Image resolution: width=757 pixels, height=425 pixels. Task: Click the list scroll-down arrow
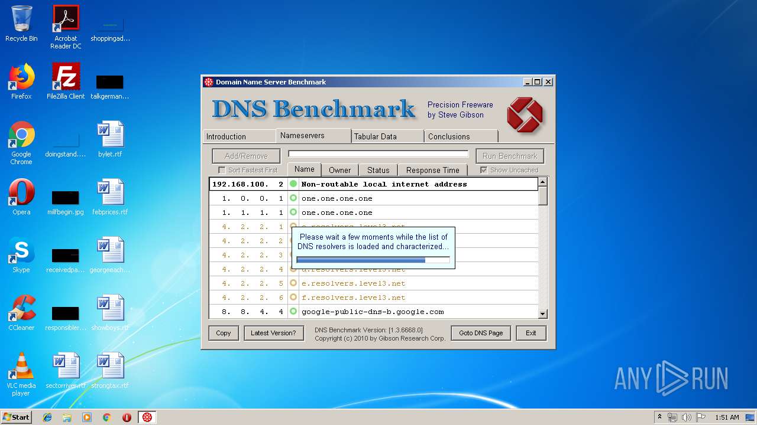pos(543,313)
